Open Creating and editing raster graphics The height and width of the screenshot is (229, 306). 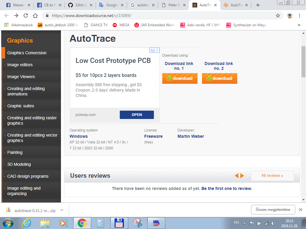tap(32, 120)
